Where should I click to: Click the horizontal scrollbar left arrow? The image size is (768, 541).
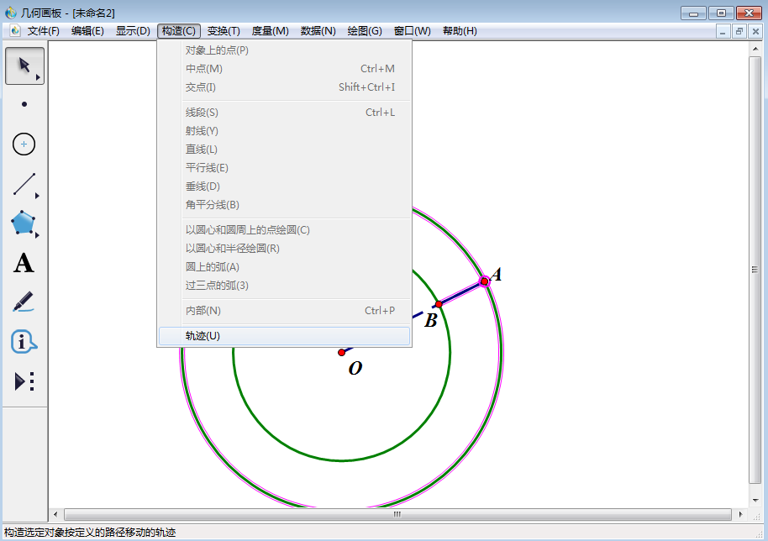[x=55, y=515]
